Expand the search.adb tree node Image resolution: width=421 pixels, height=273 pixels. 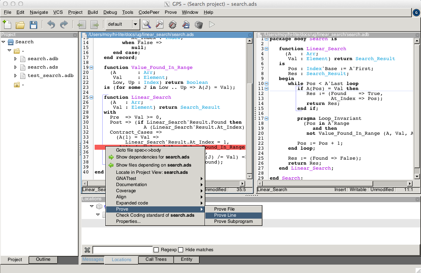tap(15, 59)
